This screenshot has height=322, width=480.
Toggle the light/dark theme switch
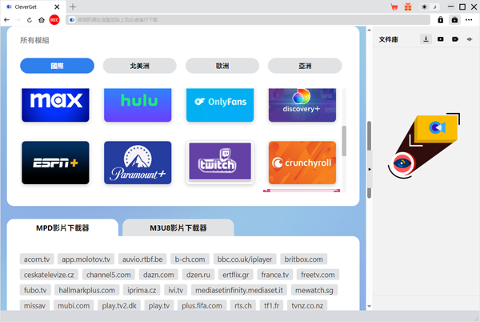429,6
